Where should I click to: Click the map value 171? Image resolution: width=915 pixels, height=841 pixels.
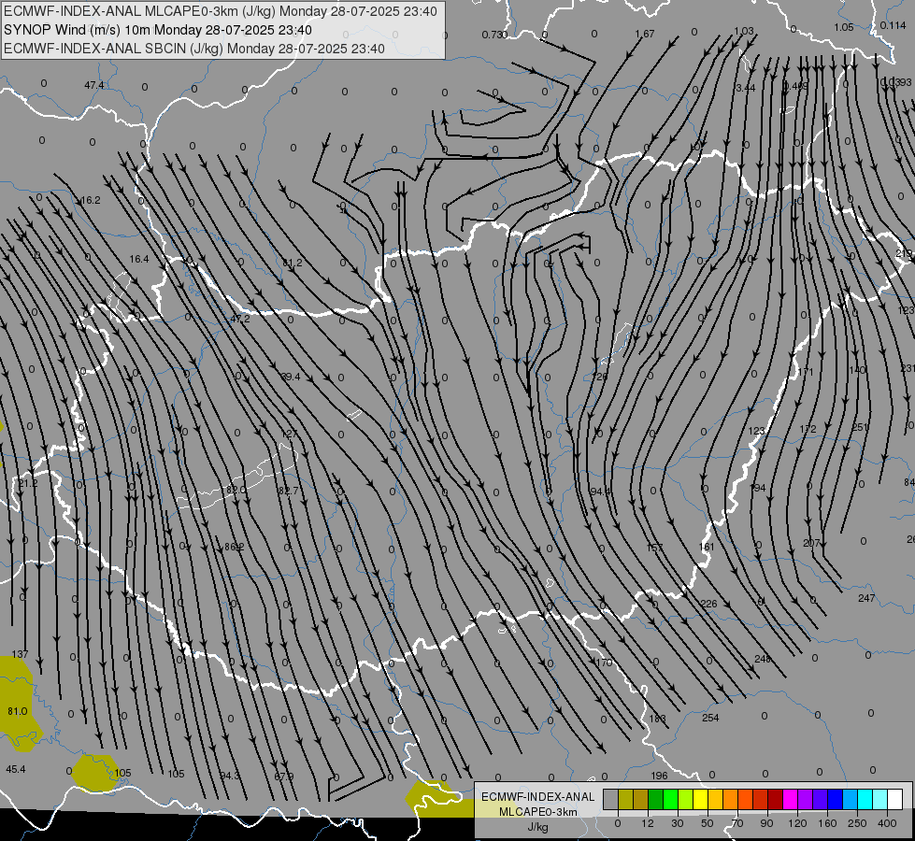(x=805, y=372)
